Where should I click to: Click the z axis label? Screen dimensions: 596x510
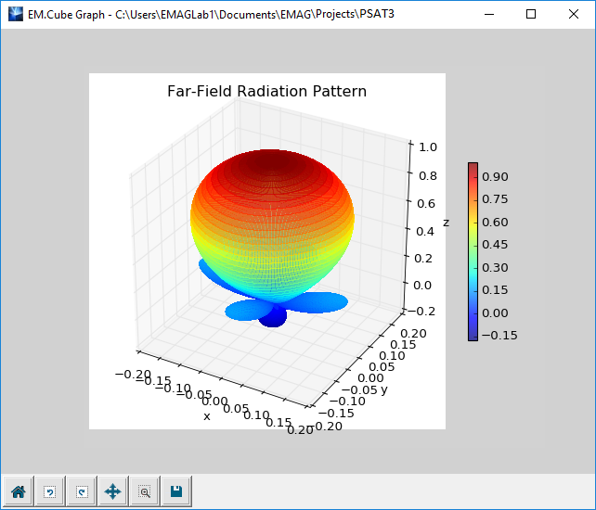tap(446, 223)
